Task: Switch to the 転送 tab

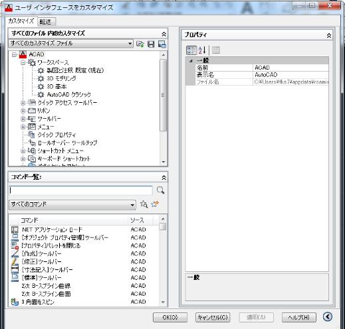Action: 46,22
